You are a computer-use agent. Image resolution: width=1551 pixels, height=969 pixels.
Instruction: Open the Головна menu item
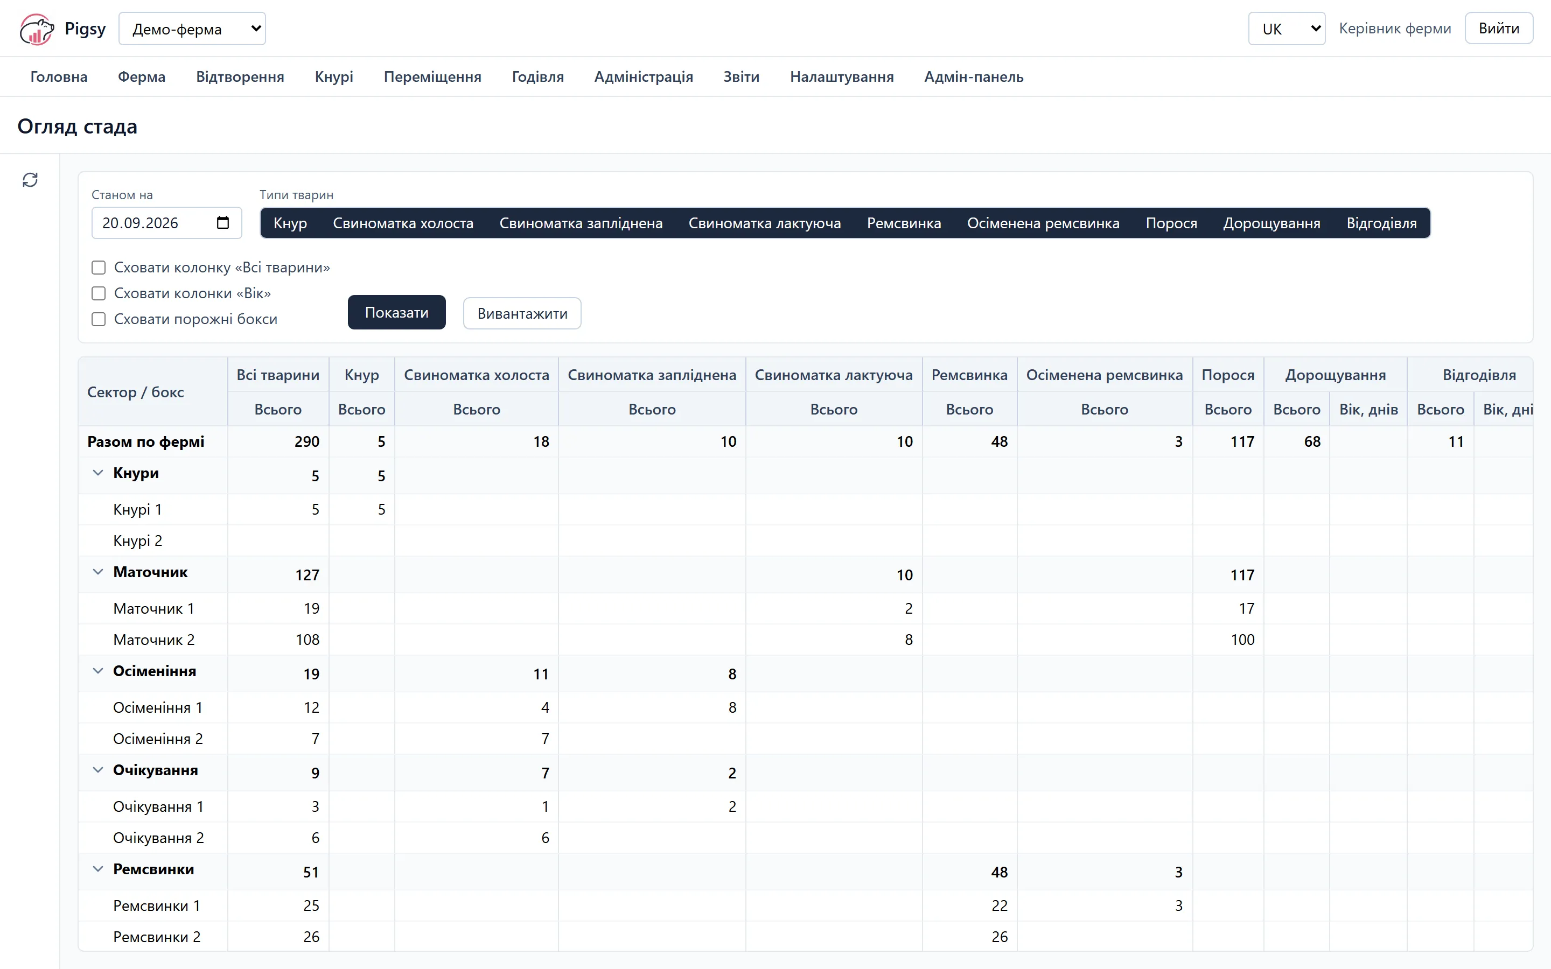click(x=59, y=77)
